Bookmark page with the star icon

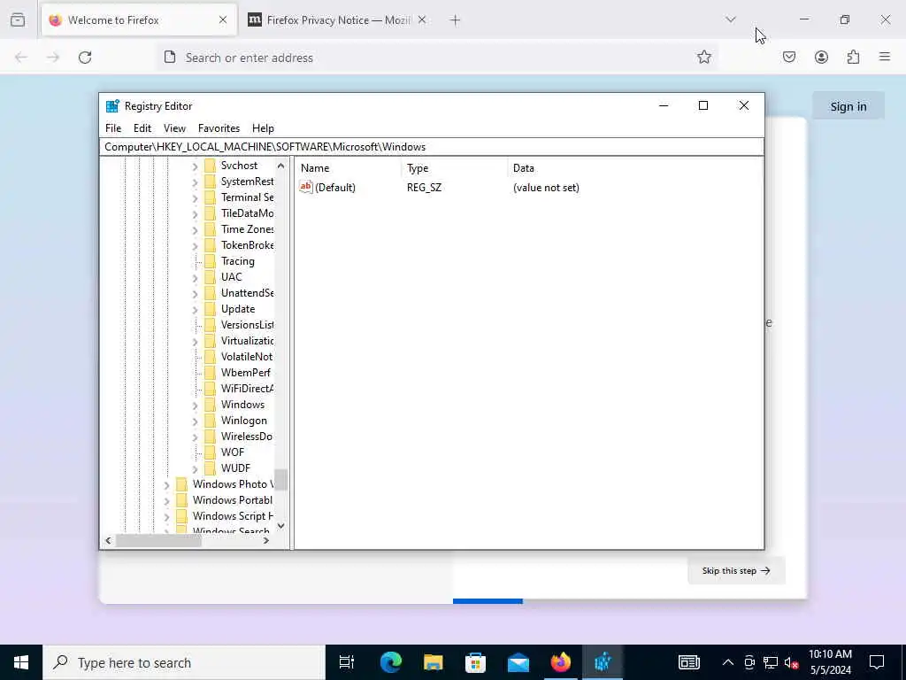pyautogui.click(x=703, y=57)
